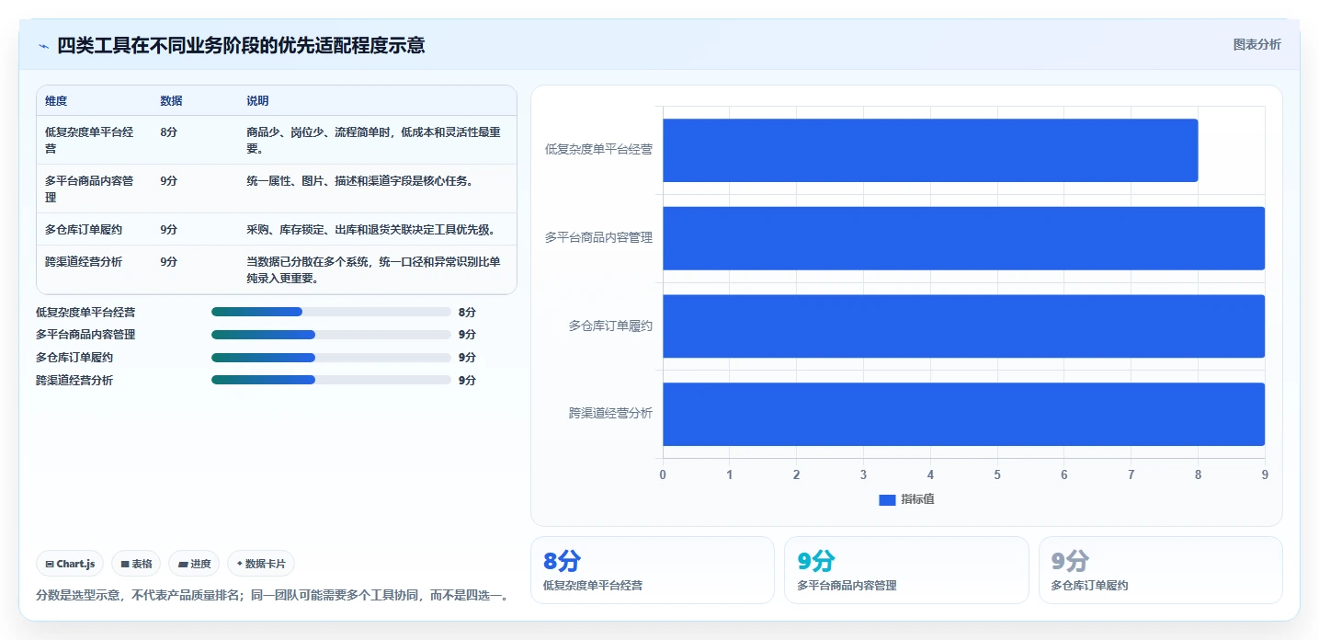The image size is (1319, 640).
Task: Click the 低复杂度单平台经营 progress bar
Action: pos(331,312)
